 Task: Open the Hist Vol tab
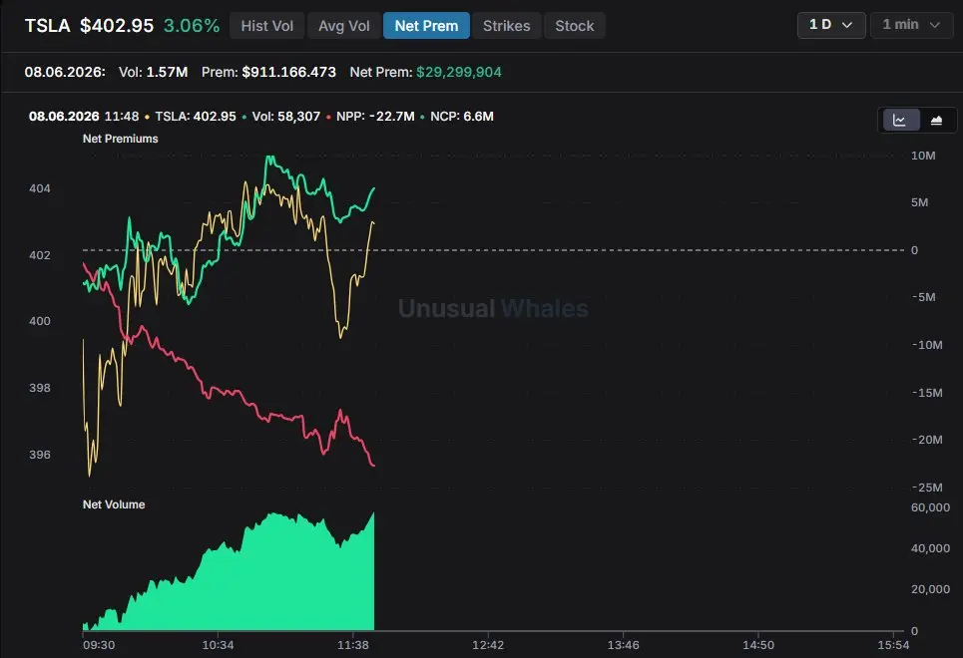[x=266, y=26]
